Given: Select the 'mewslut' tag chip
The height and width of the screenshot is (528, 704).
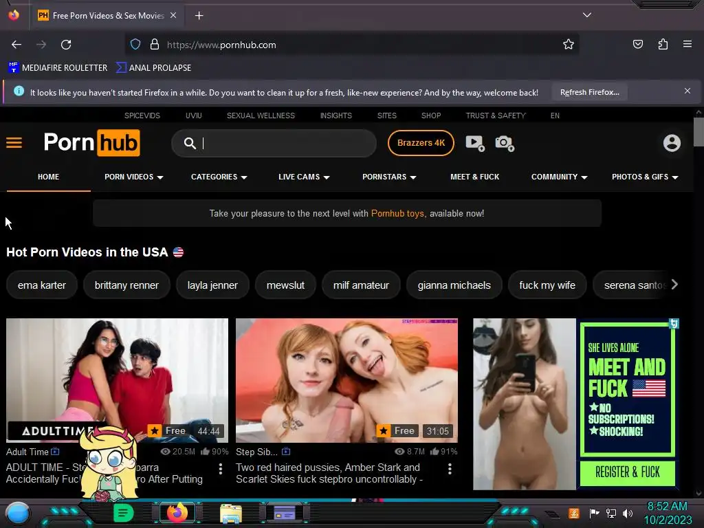Looking at the screenshot, I should (285, 285).
